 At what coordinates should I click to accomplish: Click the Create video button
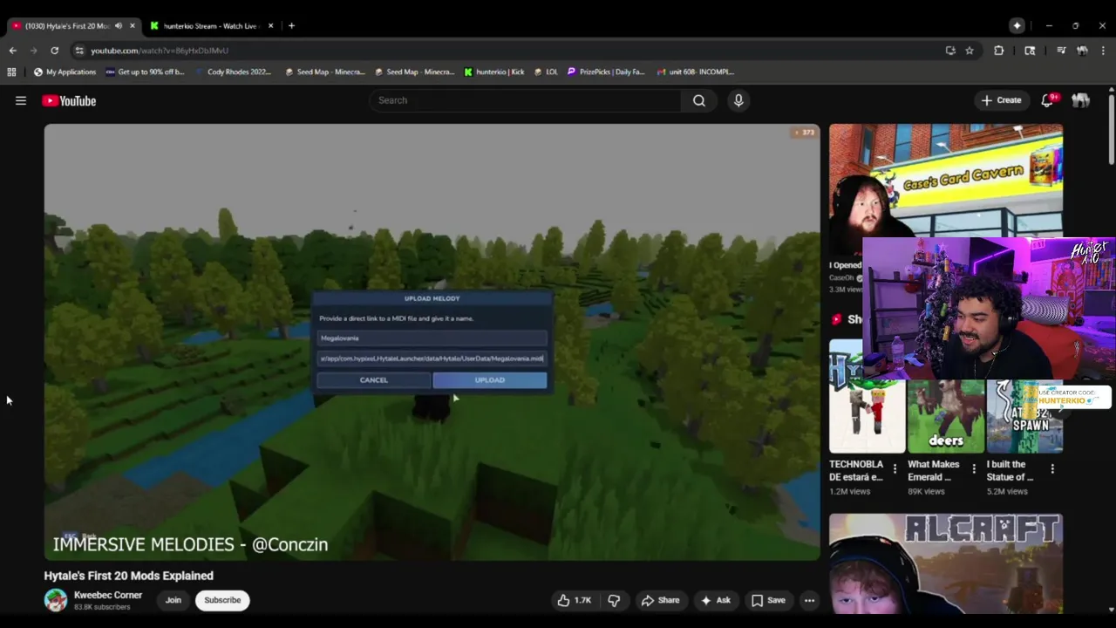[x=1001, y=100]
